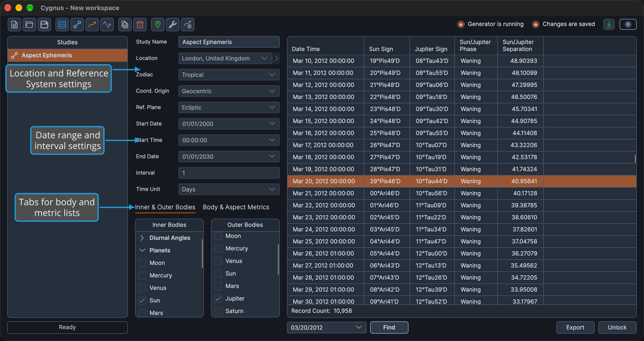Open the Start Time dropdown 00:00:00
The width and height of the screenshot is (644, 341).
tap(229, 140)
